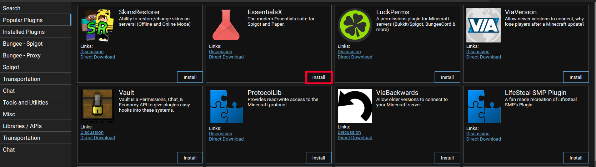The height and width of the screenshot is (167, 596).
Task: Open ViaBackwards Direct Download link
Action: pos(355,138)
